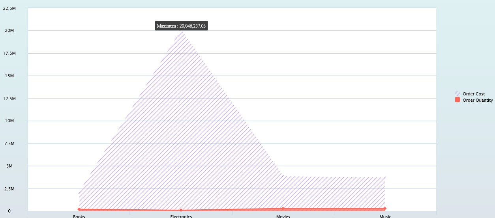Select the Music category axis label
Image resolution: width=495 pixels, height=218 pixels.
385,216
